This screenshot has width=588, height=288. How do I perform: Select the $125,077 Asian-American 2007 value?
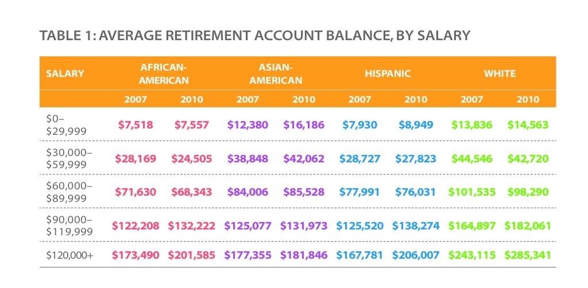[x=247, y=225]
